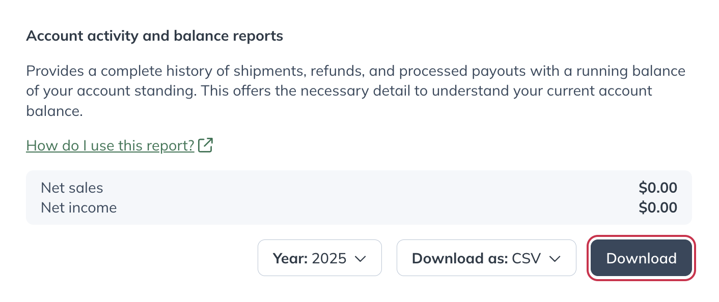The height and width of the screenshot is (302, 719).
Task: Expand the report year selection control
Action: coord(319,258)
